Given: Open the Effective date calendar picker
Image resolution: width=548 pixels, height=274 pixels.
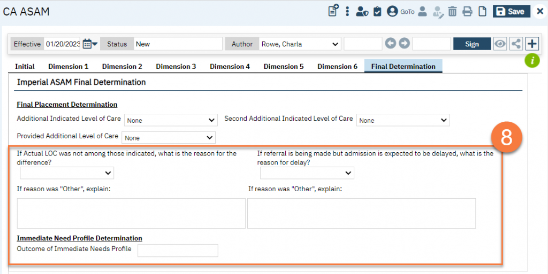Looking at the screenshot, I should point(90,44).
